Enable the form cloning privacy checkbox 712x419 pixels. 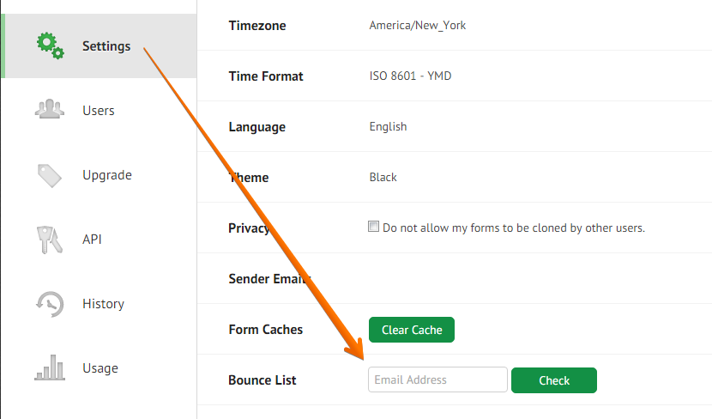point(373,228)
